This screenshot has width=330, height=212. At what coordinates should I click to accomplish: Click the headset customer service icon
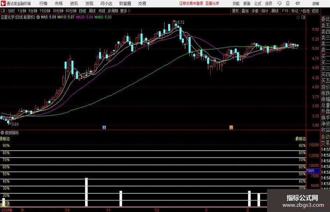coord(279,3)
